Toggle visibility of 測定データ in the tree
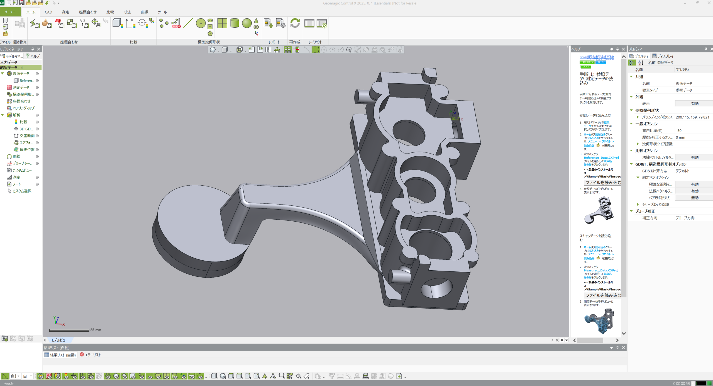Viewport: 713px width, 386px height. 37,88
